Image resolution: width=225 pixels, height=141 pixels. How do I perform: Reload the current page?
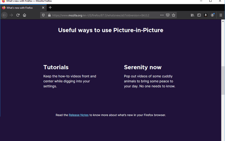click(18, 15)
